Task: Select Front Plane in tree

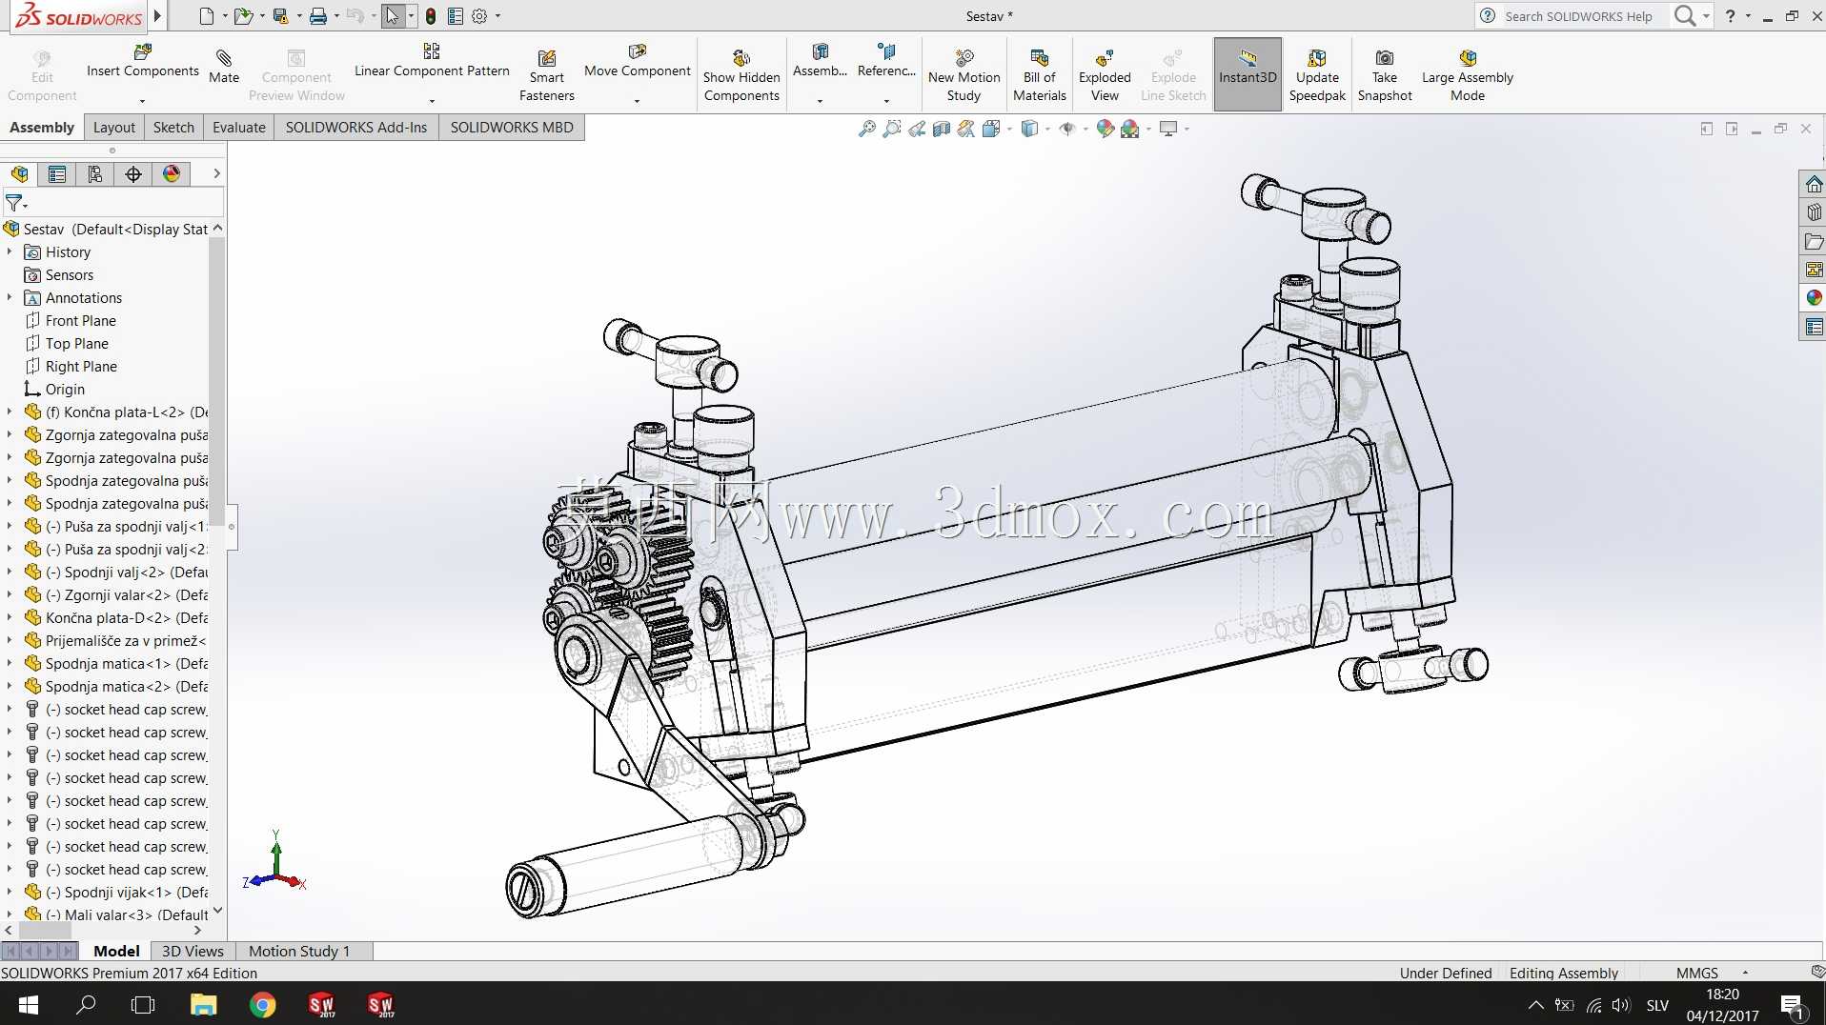Action: [81, 320]
